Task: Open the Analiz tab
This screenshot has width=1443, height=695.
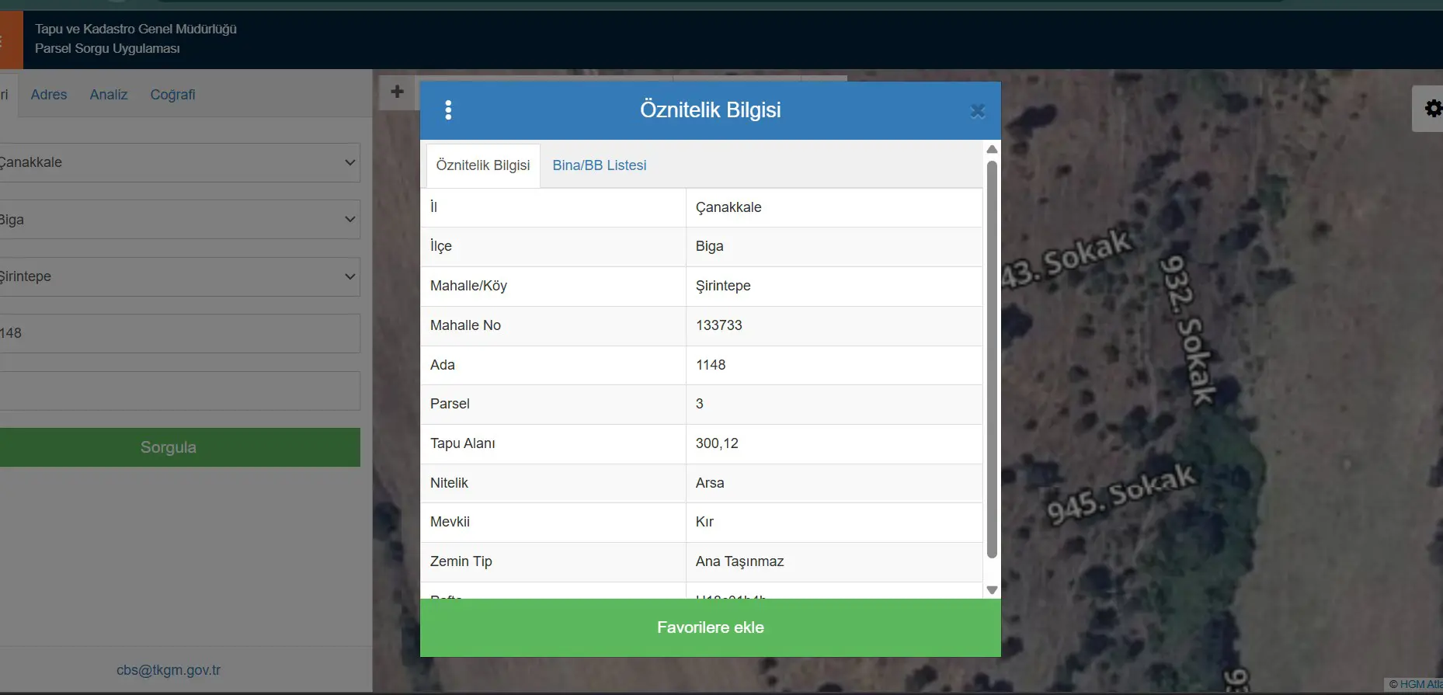Action: pos(109,95)
